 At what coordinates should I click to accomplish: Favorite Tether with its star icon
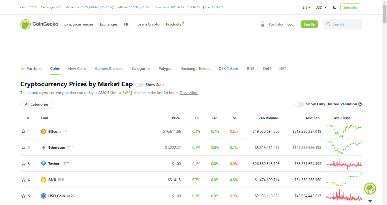point(23,164)
